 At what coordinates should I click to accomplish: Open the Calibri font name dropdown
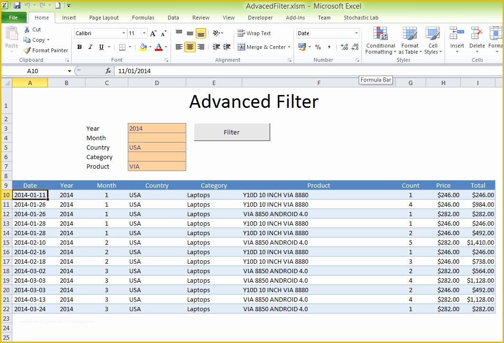124,33
